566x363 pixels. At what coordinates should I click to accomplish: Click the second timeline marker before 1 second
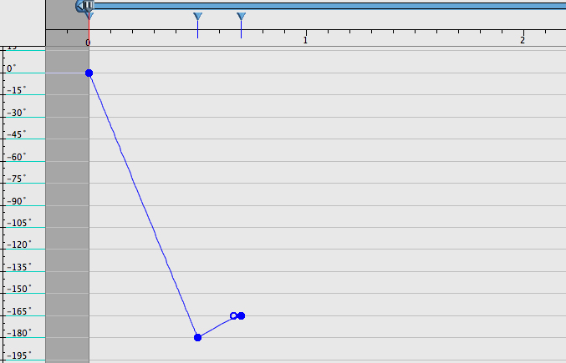pos(197,17)
